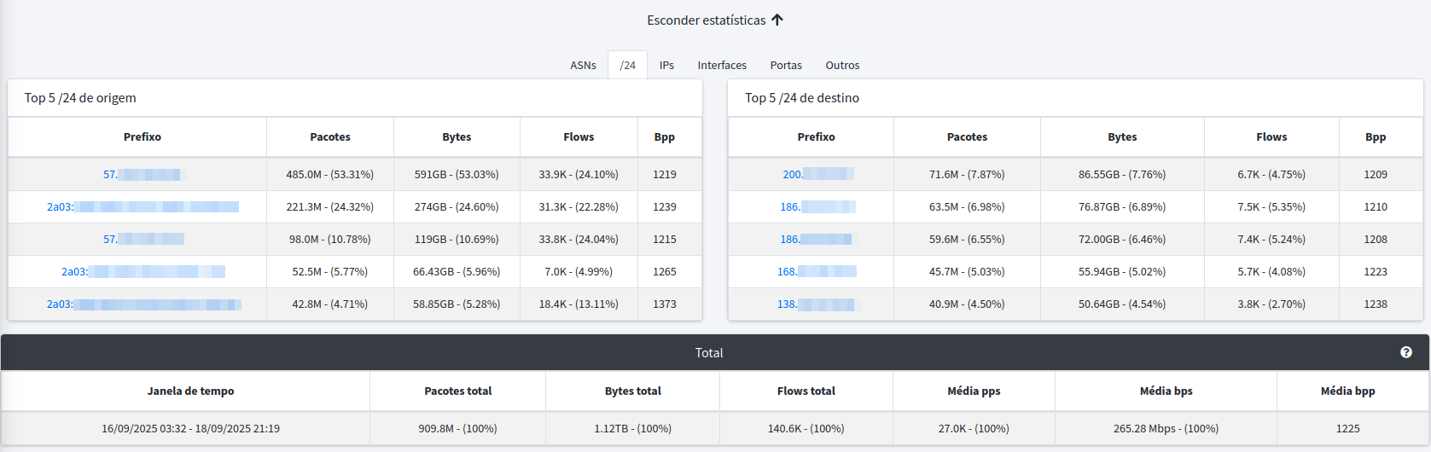Click the source prefix link with 98.0M packets

pos(142,240)
